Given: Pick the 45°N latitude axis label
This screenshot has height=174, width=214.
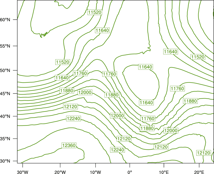Looking at the screenshot, I should pos(5,93).
